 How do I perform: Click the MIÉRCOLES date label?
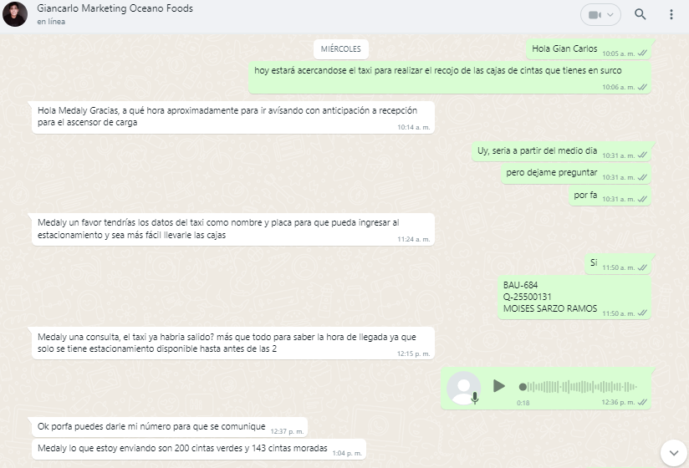340,48
